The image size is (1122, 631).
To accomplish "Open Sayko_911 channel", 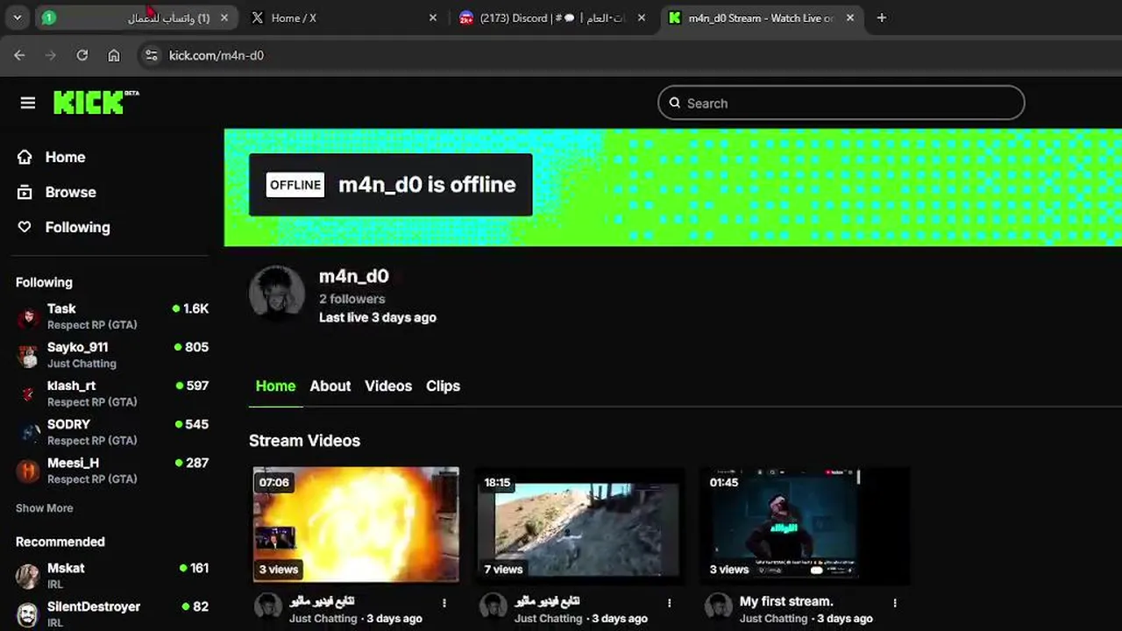I will click(x=112, y=355).
